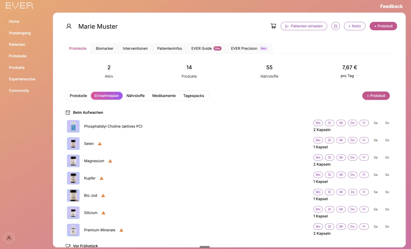Open the Phosphatidyl Choline product thumbnail
The image size is (411, 249).
tap(73, 126)
